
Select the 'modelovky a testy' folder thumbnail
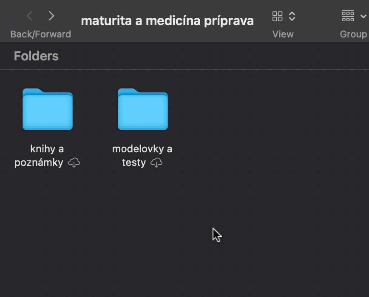tap(142, 109)
